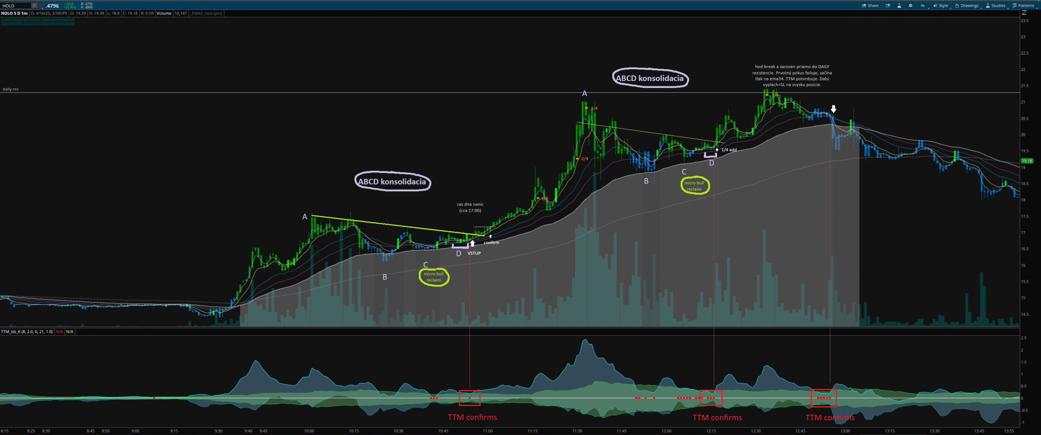Click the Volume study label in header

[x=164, y=13]
